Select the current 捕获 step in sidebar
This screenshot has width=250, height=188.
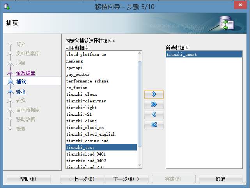point(32,82)
